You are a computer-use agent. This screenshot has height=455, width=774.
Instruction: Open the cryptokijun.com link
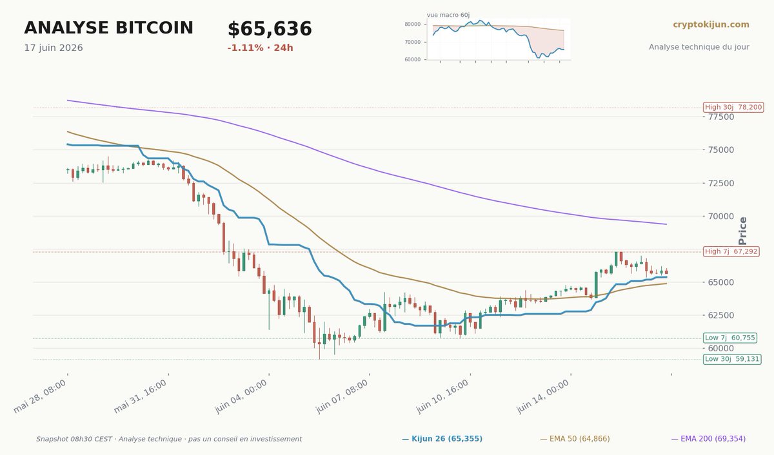tap(711, 24)
